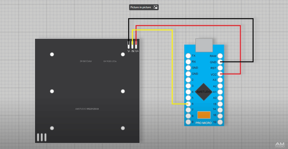Click the Picture in picture button
Image resolution: width=288 pixels, height=149 pixels.
coord(144,7)
